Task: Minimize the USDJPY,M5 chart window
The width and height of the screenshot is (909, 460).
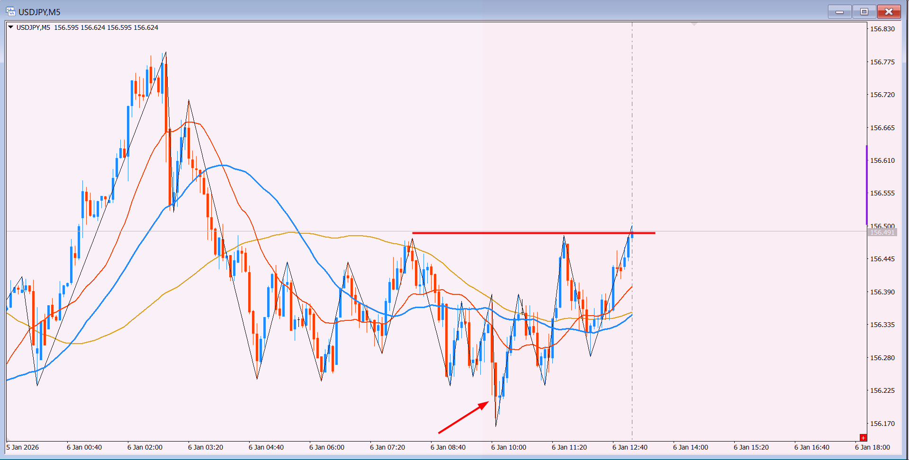Action: tap(839, 12)
